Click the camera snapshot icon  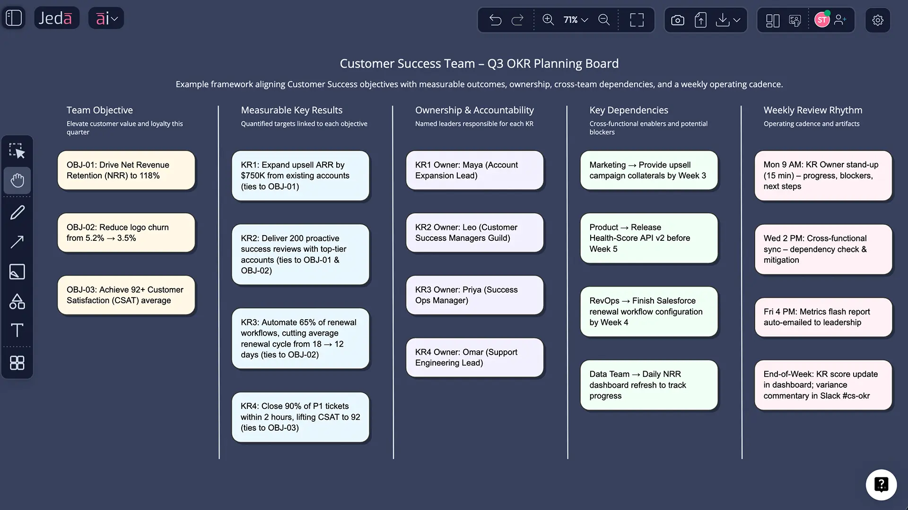pos(677,20)
